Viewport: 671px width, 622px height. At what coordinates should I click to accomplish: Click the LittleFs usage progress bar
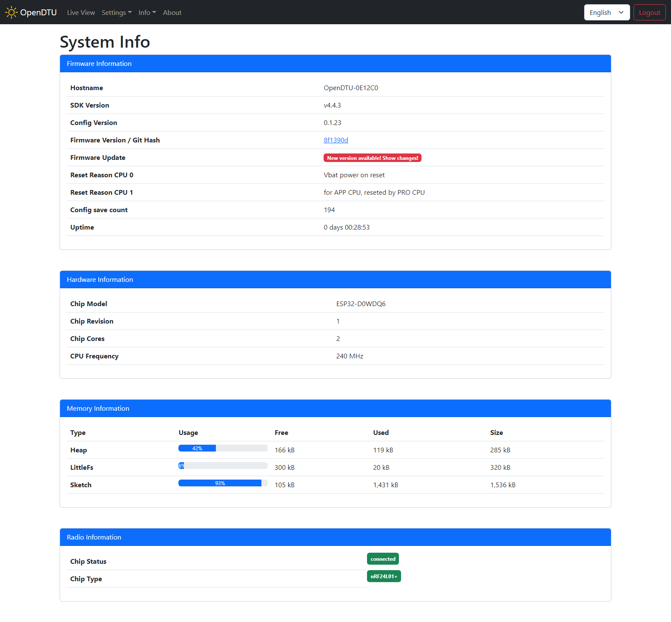(223, 466)
